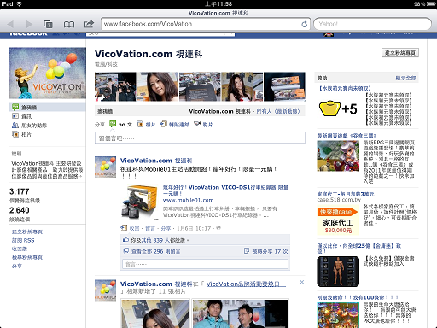Open the ad title above body figure

coord(359,249)
